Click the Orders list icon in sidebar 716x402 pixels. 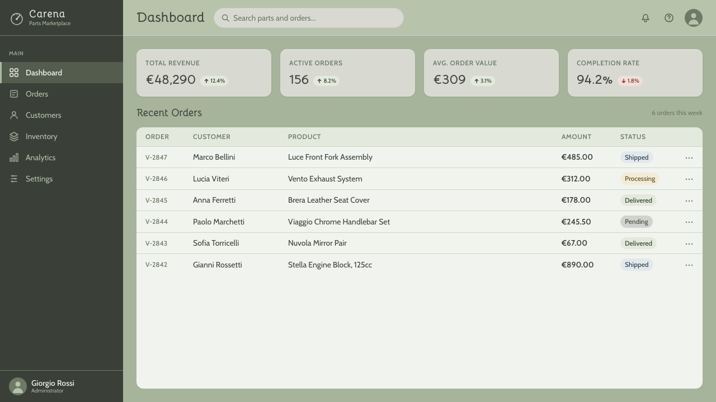point(14,94)
